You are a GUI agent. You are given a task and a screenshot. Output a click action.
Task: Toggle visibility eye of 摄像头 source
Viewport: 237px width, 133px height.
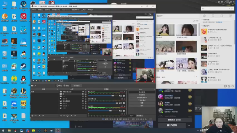83,103
